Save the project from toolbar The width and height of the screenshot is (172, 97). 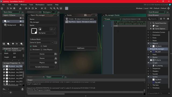click(x=14, y=8)
